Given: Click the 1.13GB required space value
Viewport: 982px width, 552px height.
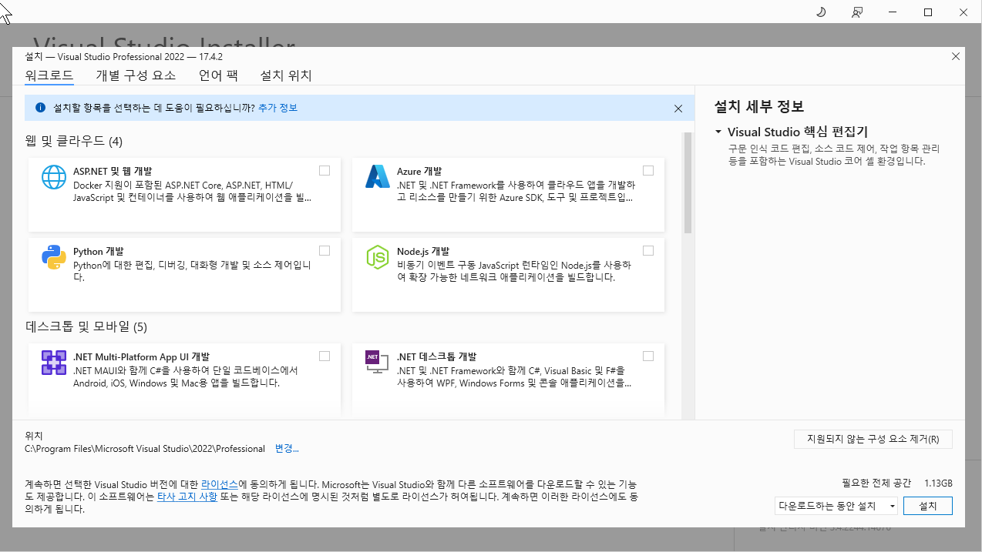Looking at the screenshot, I should (x=938, y=483).
